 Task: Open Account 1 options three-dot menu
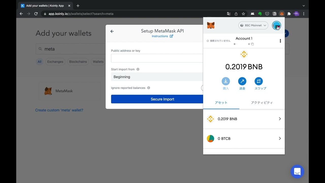tap(280, 41)
